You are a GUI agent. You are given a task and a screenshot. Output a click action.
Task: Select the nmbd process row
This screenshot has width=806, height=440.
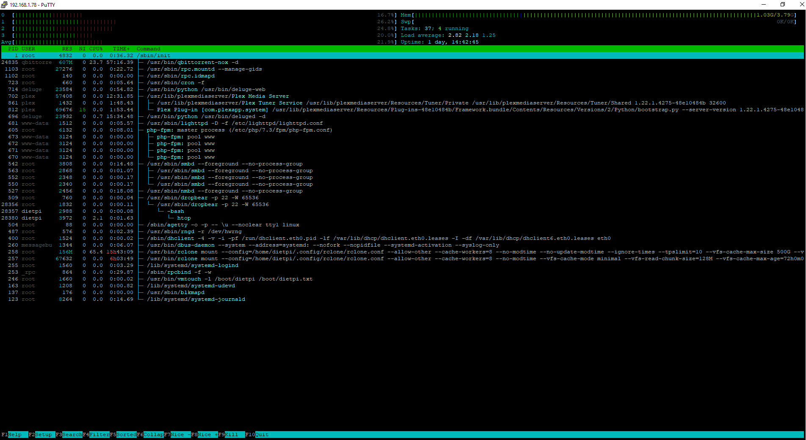pos(403,191)
